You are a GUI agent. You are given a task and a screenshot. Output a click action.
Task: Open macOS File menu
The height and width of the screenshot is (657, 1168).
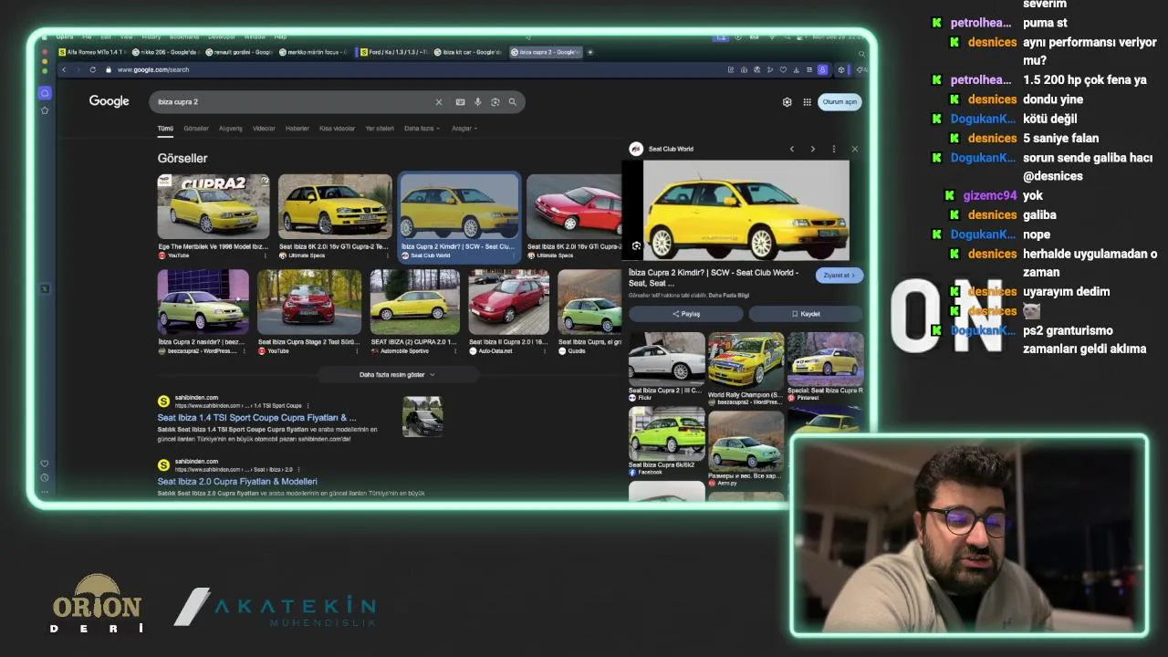click(87, 37)
